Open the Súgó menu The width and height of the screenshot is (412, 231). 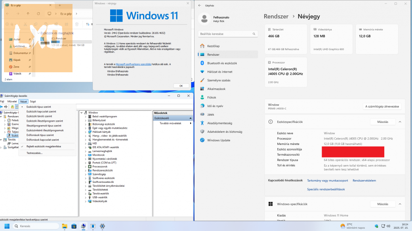click(x=33, y=101)
